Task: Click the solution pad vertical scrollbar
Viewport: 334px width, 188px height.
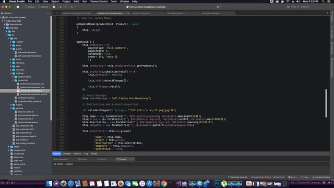Action: pos(51,68)
